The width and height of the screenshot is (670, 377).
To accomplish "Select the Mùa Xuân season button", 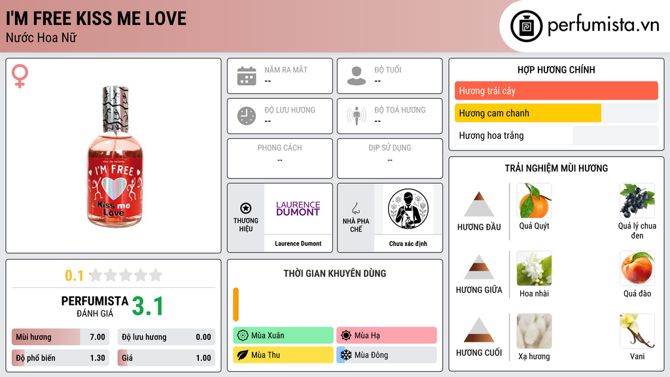I will pos(283,336).
